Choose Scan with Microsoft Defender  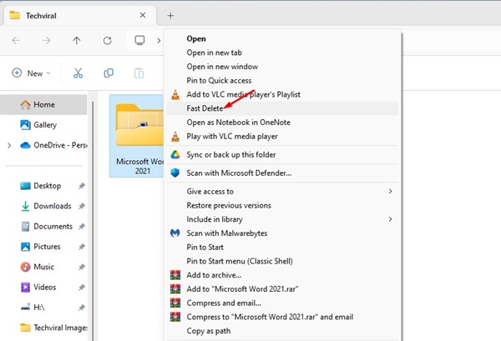click(x=282, y=173)
